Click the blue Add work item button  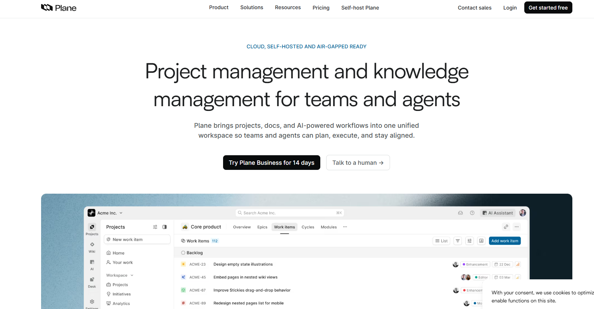505,241
